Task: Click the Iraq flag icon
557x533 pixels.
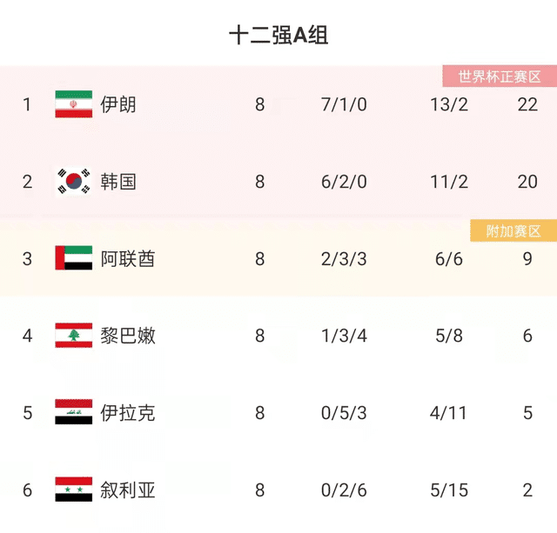Action: click(x=73, y=412)
